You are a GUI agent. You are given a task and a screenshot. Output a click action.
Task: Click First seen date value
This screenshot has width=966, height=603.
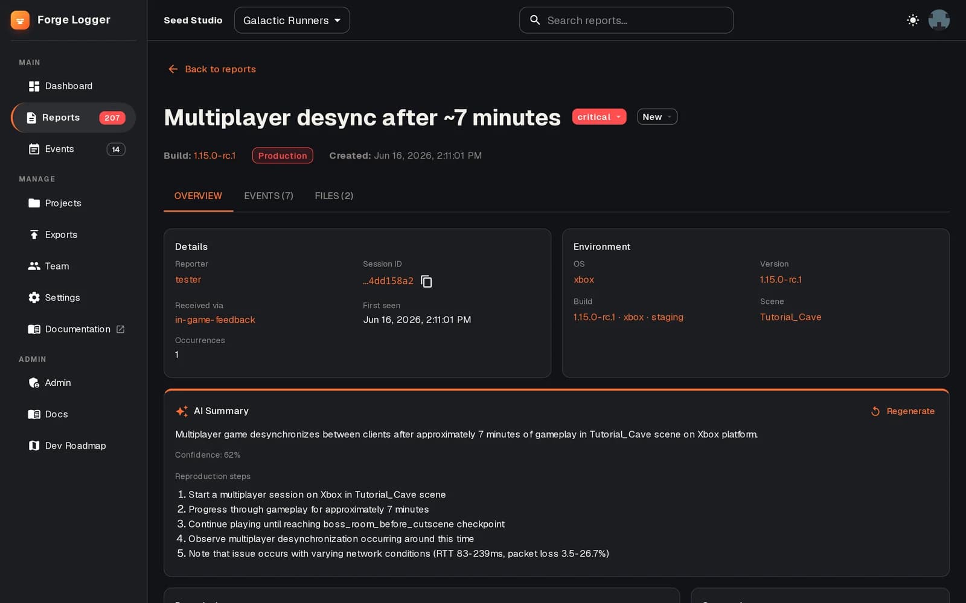tap(417, 320)
